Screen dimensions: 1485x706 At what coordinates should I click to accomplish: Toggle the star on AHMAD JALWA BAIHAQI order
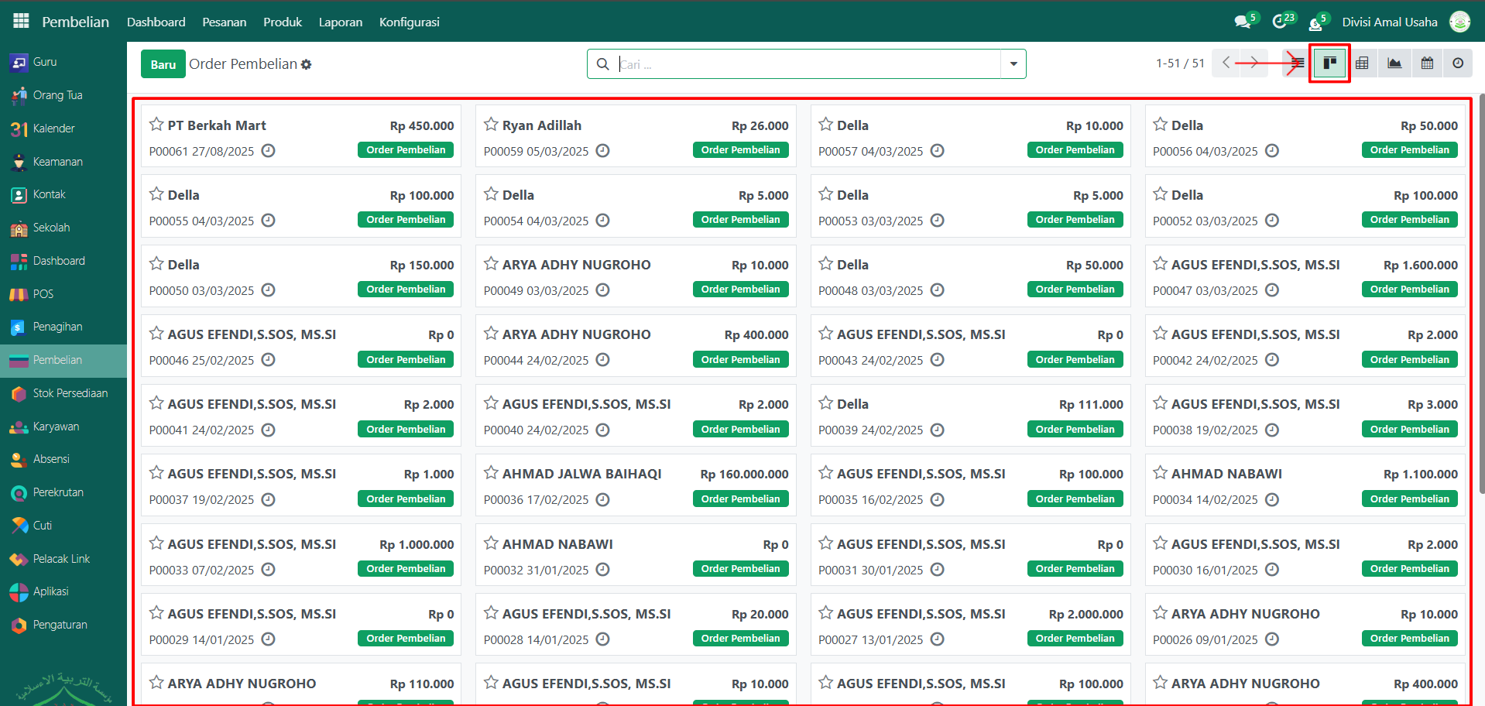[491, 473]
